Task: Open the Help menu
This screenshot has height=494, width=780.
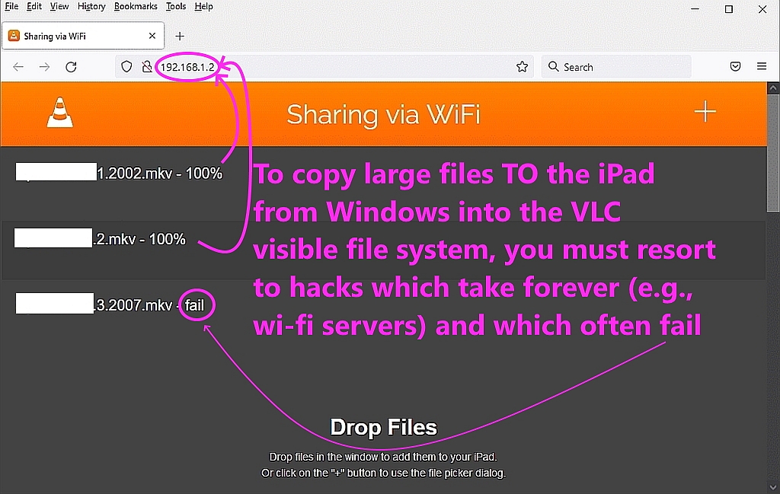Action: tap(203, 6)
